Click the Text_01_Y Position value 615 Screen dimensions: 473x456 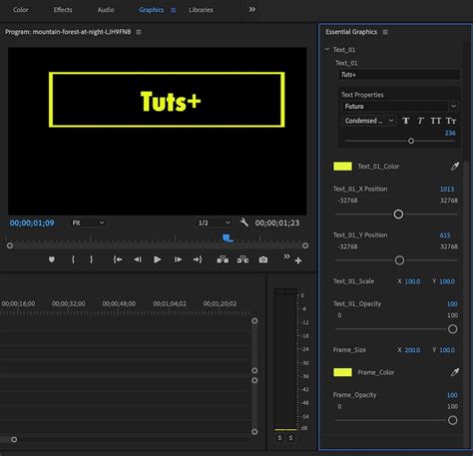pyautogui.click(x=445, y=235)
